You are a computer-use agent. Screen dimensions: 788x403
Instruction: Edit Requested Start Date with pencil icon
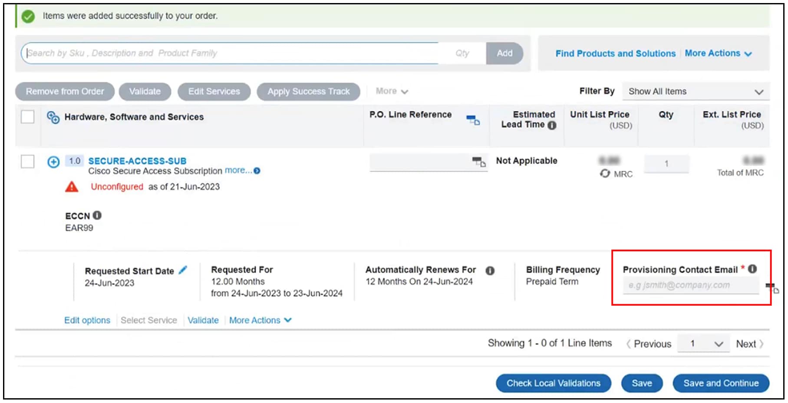point(183,270)
